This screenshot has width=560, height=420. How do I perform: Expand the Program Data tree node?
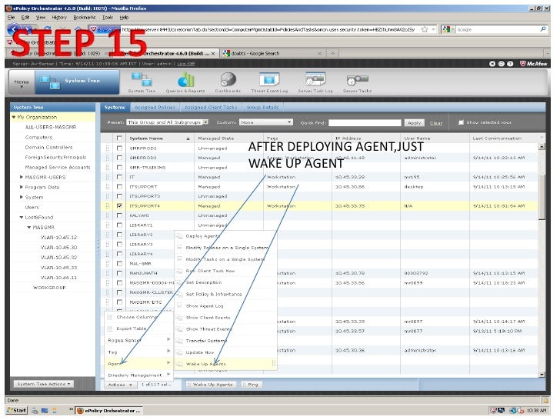pos(22,187)
